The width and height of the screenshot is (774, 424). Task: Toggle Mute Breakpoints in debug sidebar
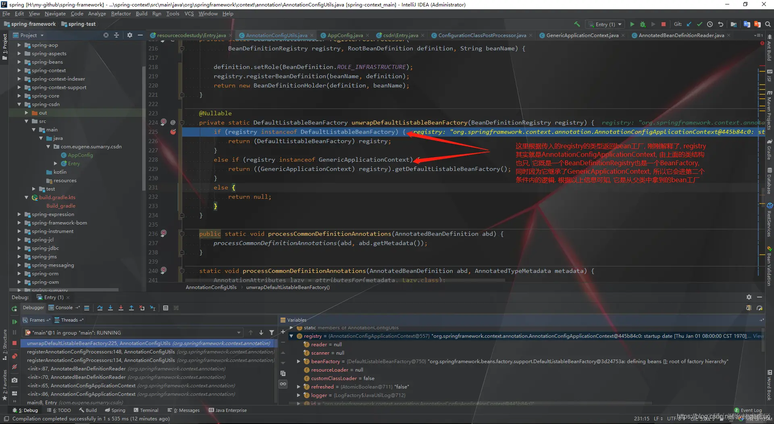(x=15, y=367)
